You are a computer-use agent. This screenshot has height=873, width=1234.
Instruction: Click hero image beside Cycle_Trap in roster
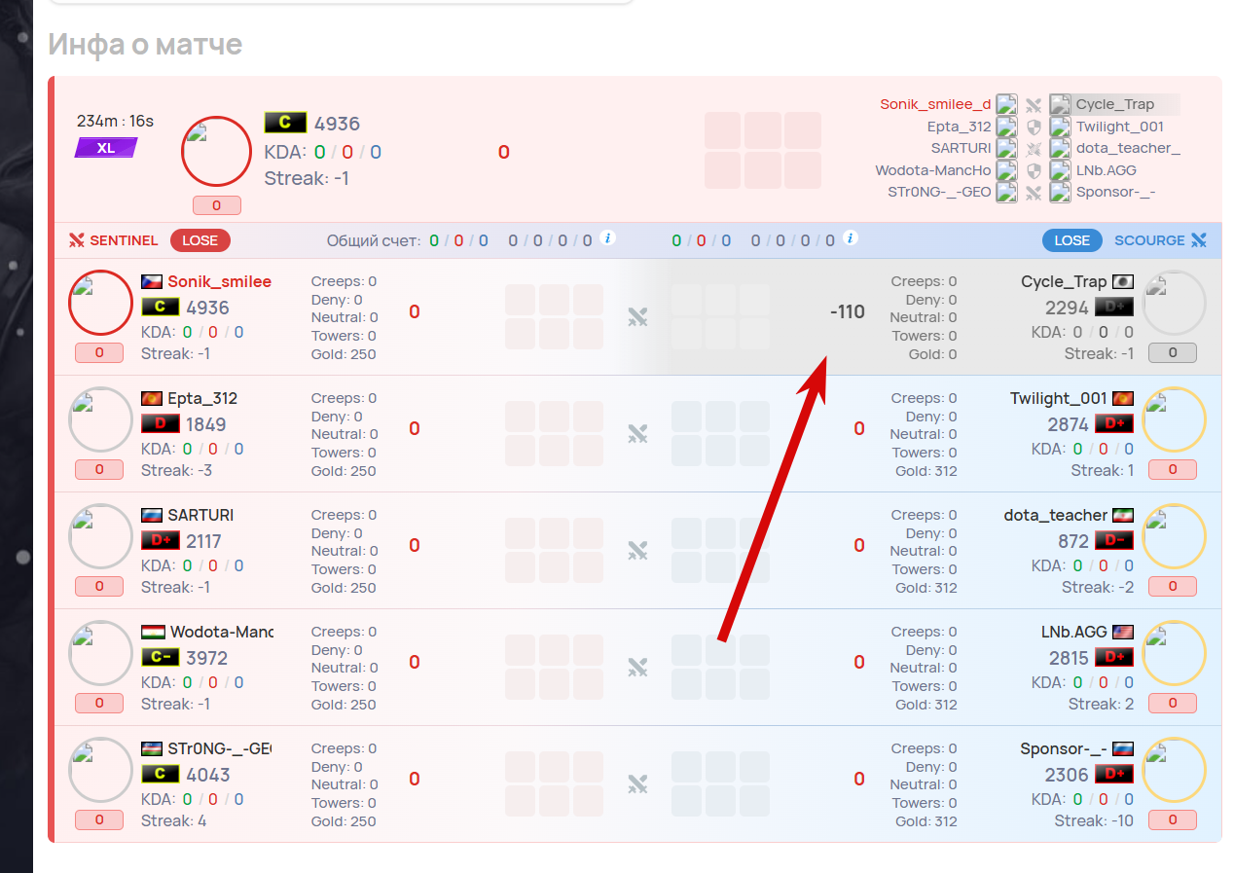[1060, 105]
